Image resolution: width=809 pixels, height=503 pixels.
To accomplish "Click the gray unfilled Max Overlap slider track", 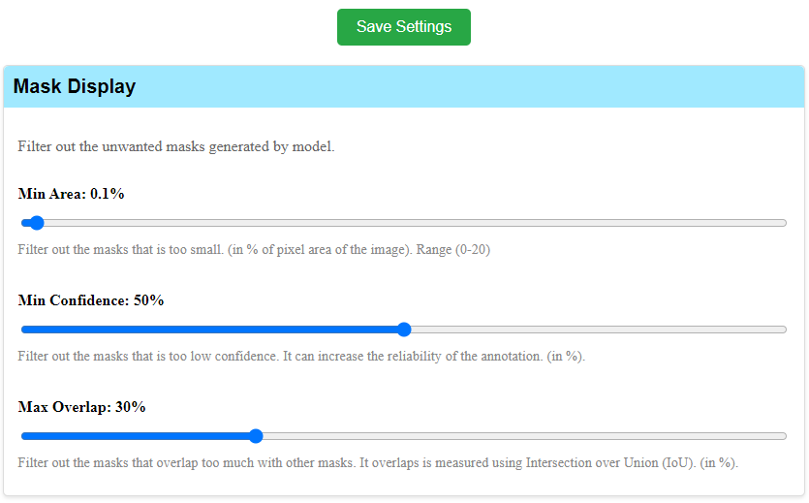I will pyautogui.click(x=523, y=436).
